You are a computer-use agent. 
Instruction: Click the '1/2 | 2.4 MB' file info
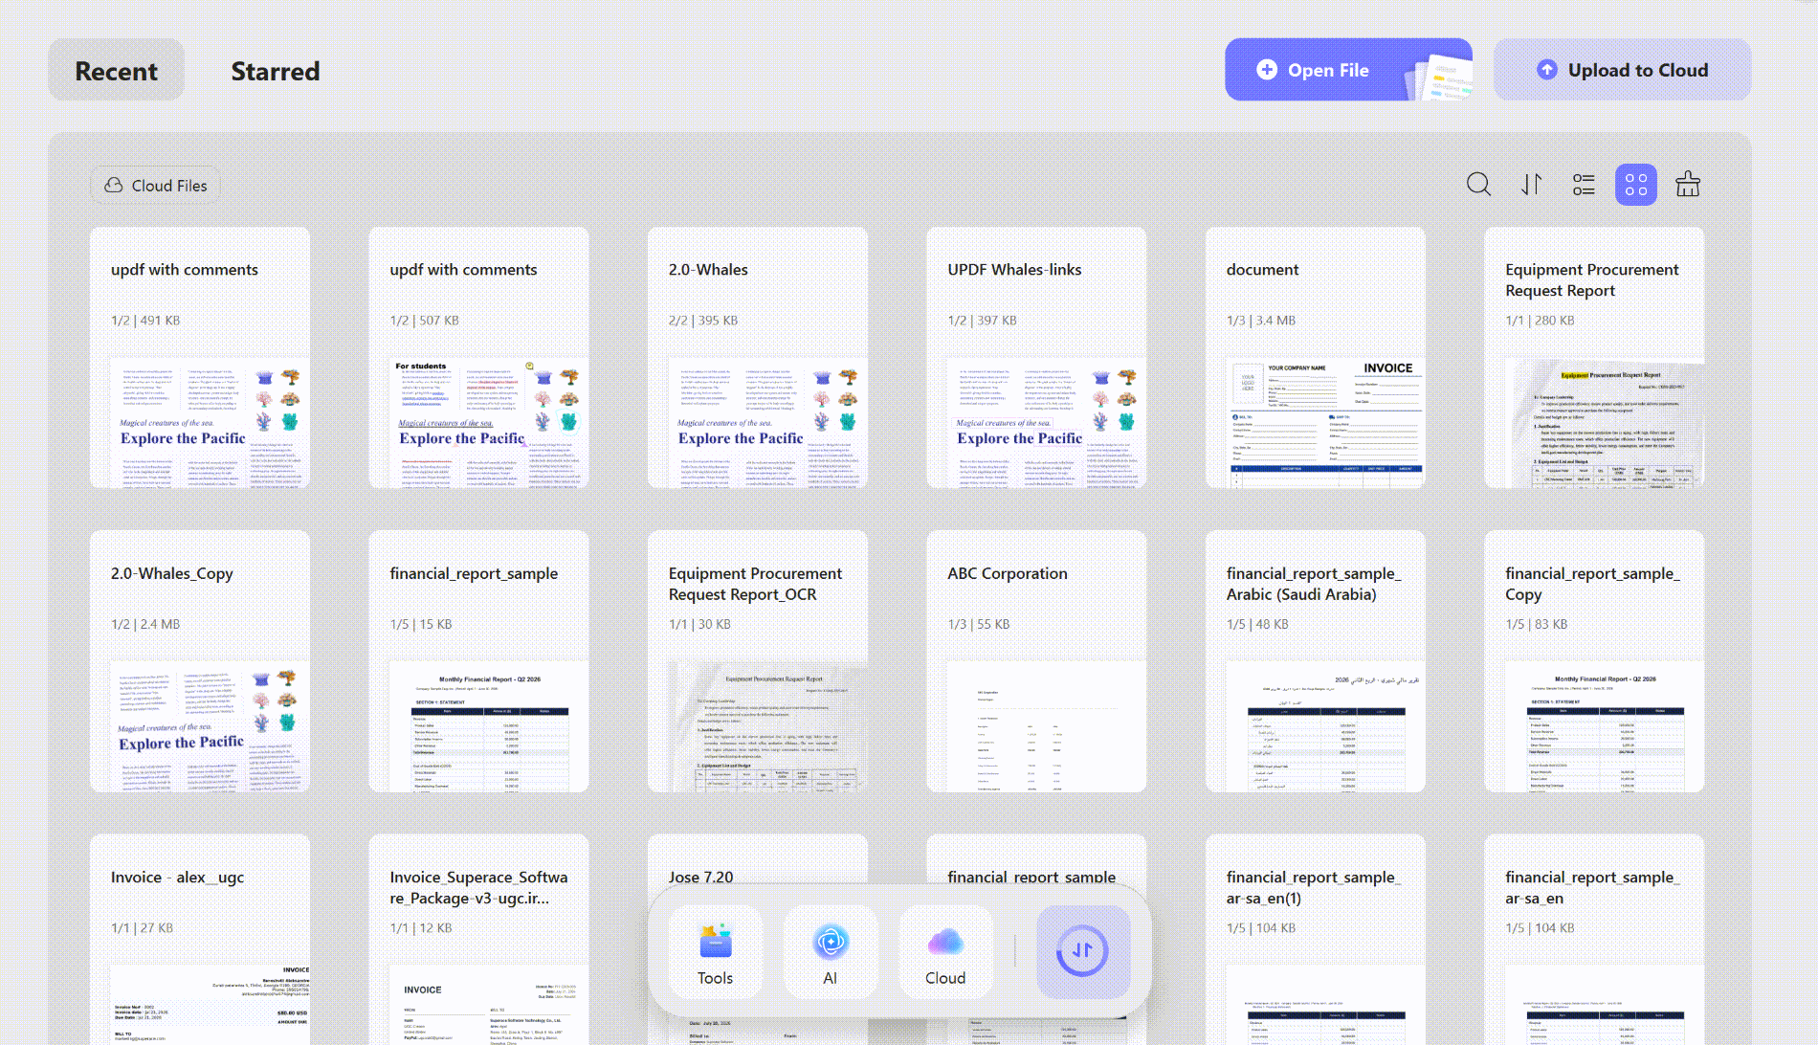click(145, 624)
